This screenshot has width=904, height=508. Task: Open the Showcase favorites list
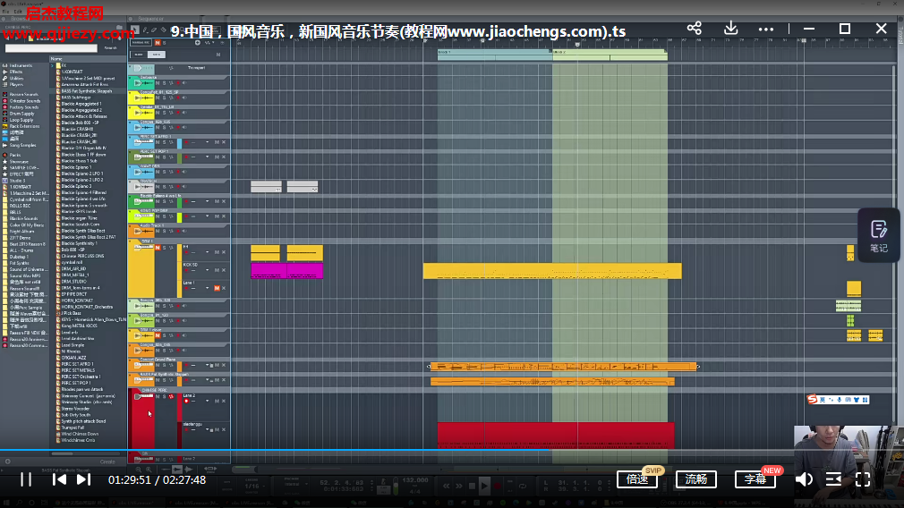click(19, 161)
